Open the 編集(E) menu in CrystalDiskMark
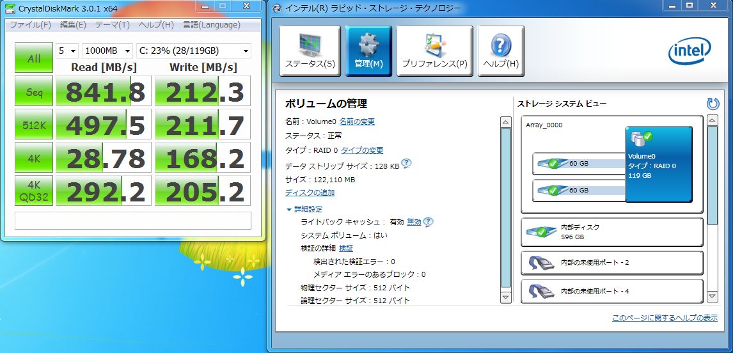 pos(73,25)
